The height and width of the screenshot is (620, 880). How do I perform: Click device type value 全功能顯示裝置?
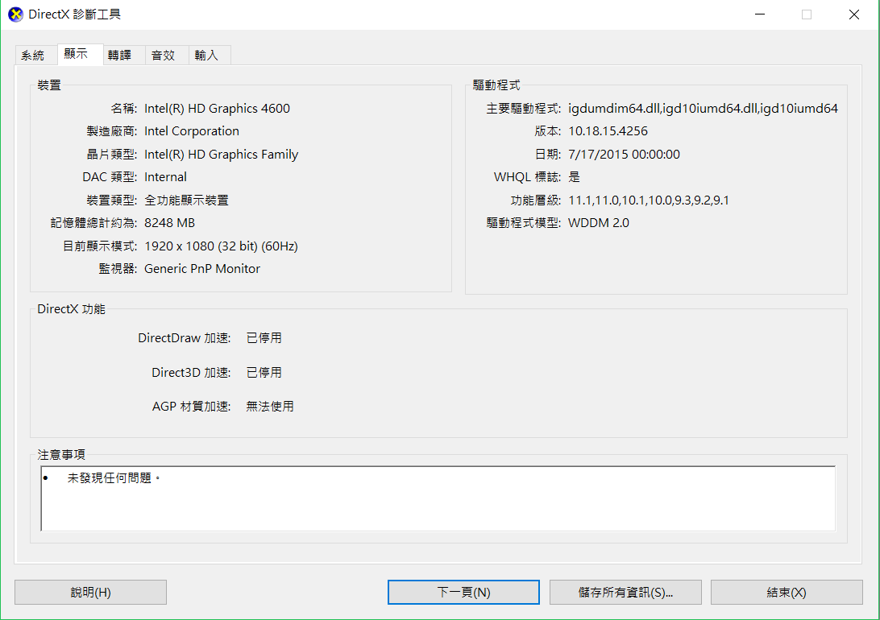tap(186, 200)
